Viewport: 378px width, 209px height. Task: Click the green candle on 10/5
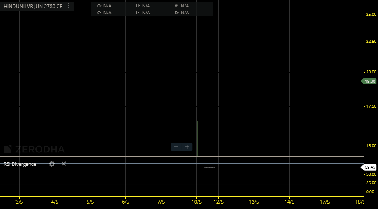coord(197,139)
